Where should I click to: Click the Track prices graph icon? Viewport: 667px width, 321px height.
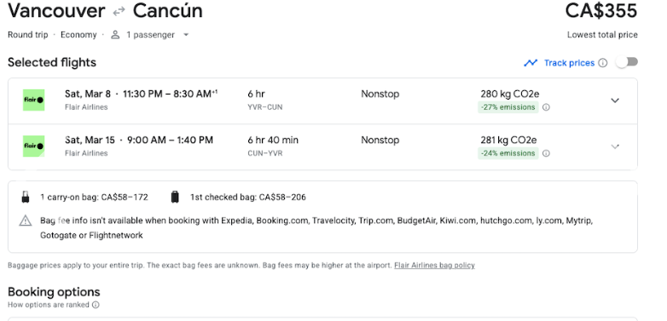tap(531, 63)
